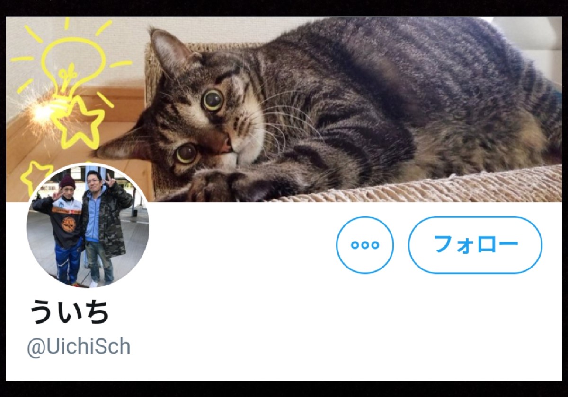Screen dimensions: 568x397
Task: Click the cat's upper green eye
Action: coord(212,99)
